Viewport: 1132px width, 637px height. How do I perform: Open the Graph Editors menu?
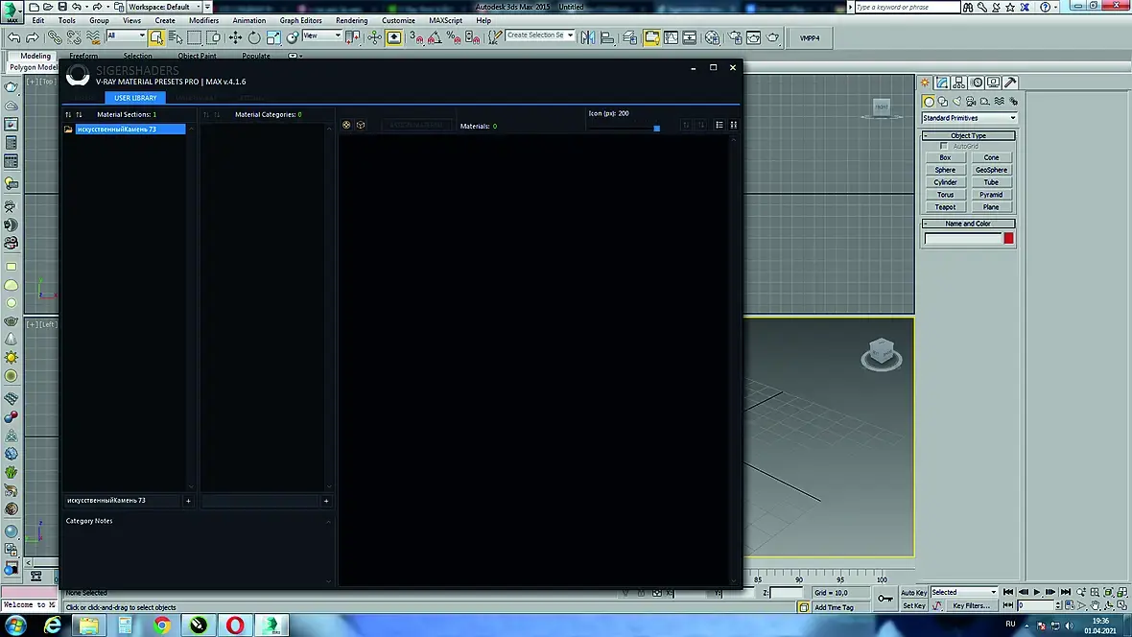(300, 20)
